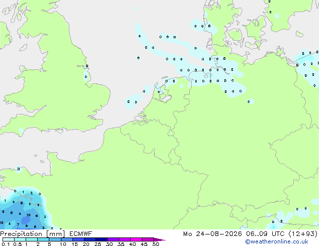Click the '0.1' legend scale label
Image resolution: width=319 pixels, height=246 pixels.
pos(6,244)
